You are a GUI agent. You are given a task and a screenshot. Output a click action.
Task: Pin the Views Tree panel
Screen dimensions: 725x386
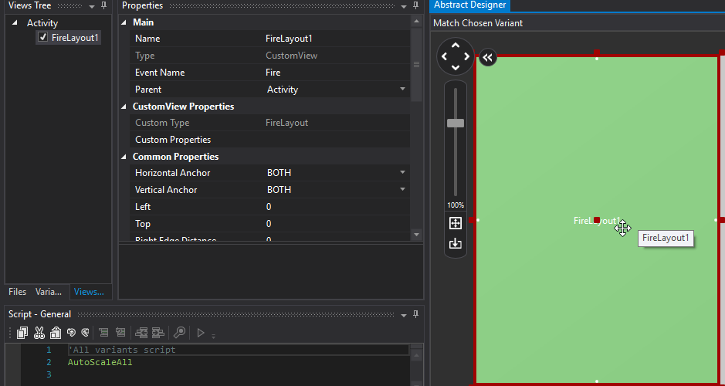pyautogui.click(x=104, y=6)
